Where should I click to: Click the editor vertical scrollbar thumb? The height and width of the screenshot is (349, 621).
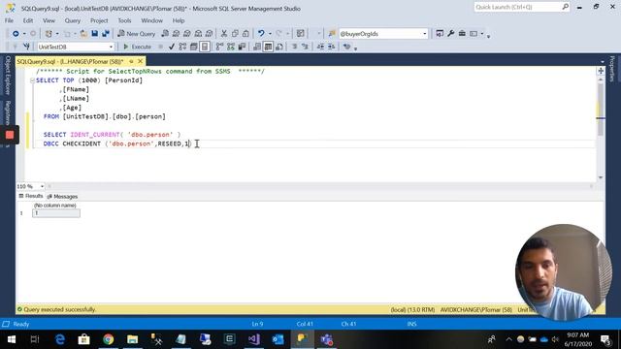[601, 110]
